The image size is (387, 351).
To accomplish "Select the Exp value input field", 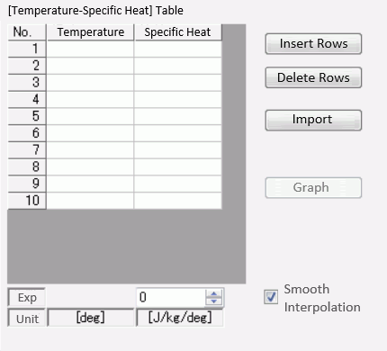I will pos(171,297).
